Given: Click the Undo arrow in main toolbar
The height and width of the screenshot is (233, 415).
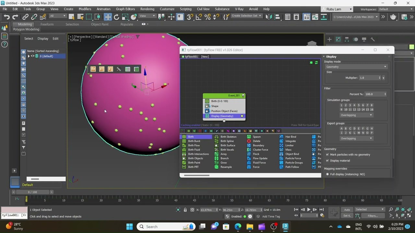Looking at the screenshot, I should [x=6, y=17].
